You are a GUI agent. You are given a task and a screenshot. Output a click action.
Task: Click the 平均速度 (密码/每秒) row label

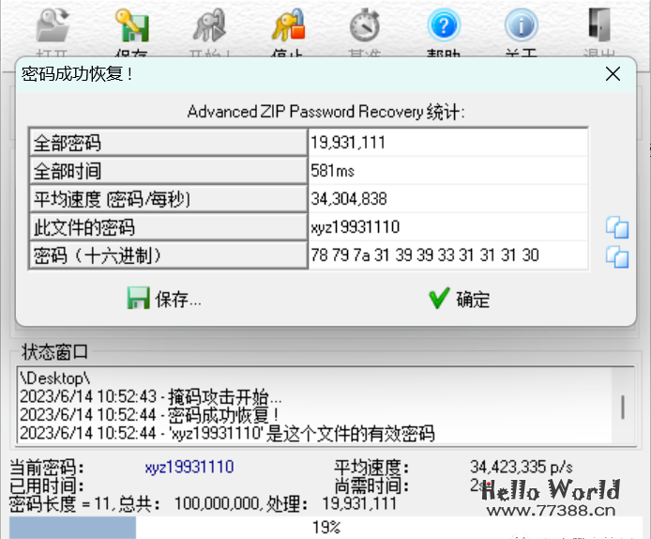click(168, 199)
